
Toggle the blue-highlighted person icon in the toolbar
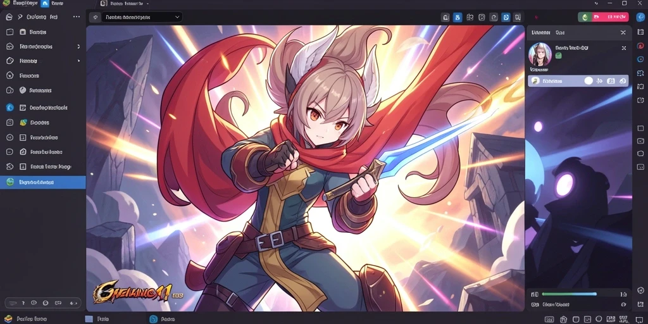[x=457, y=17]
